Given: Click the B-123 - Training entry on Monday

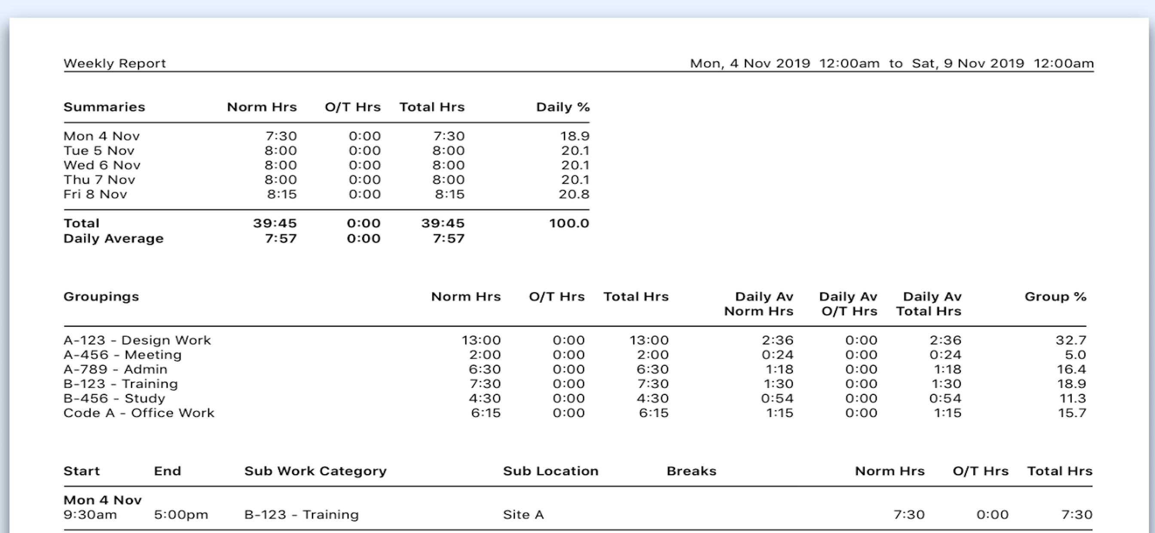Looking at the screenshot, I should 301,515.
